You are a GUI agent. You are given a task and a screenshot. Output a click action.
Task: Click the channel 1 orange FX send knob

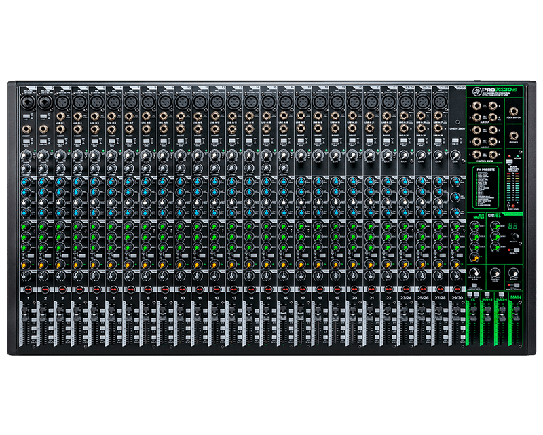(26, 264)
